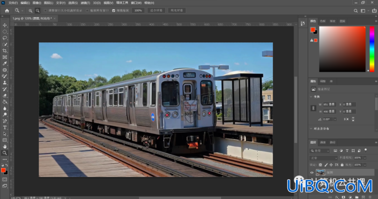Click the zoom out magnifier icon
Image resolution: width=378 pixels, height=199 pixels.
pos(38,11)
